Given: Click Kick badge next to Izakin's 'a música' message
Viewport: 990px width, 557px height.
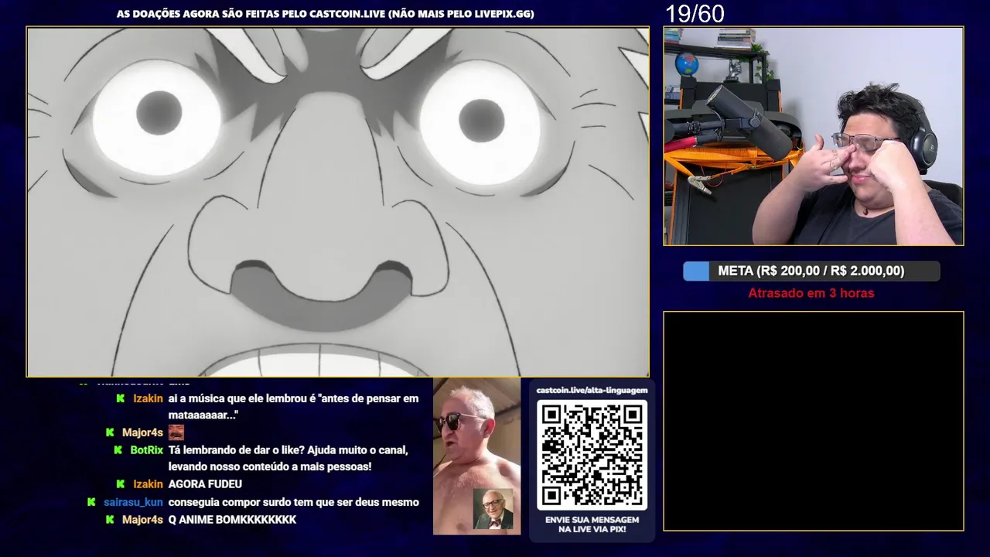Looking at the screenshot, I should [121, 398].
